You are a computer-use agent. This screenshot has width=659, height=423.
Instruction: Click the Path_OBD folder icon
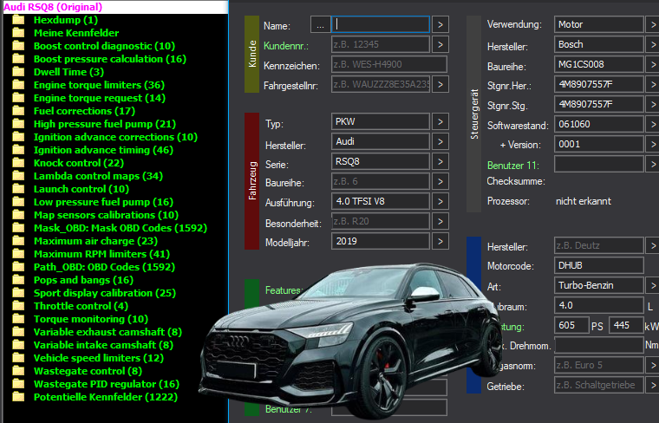point(18,267)
